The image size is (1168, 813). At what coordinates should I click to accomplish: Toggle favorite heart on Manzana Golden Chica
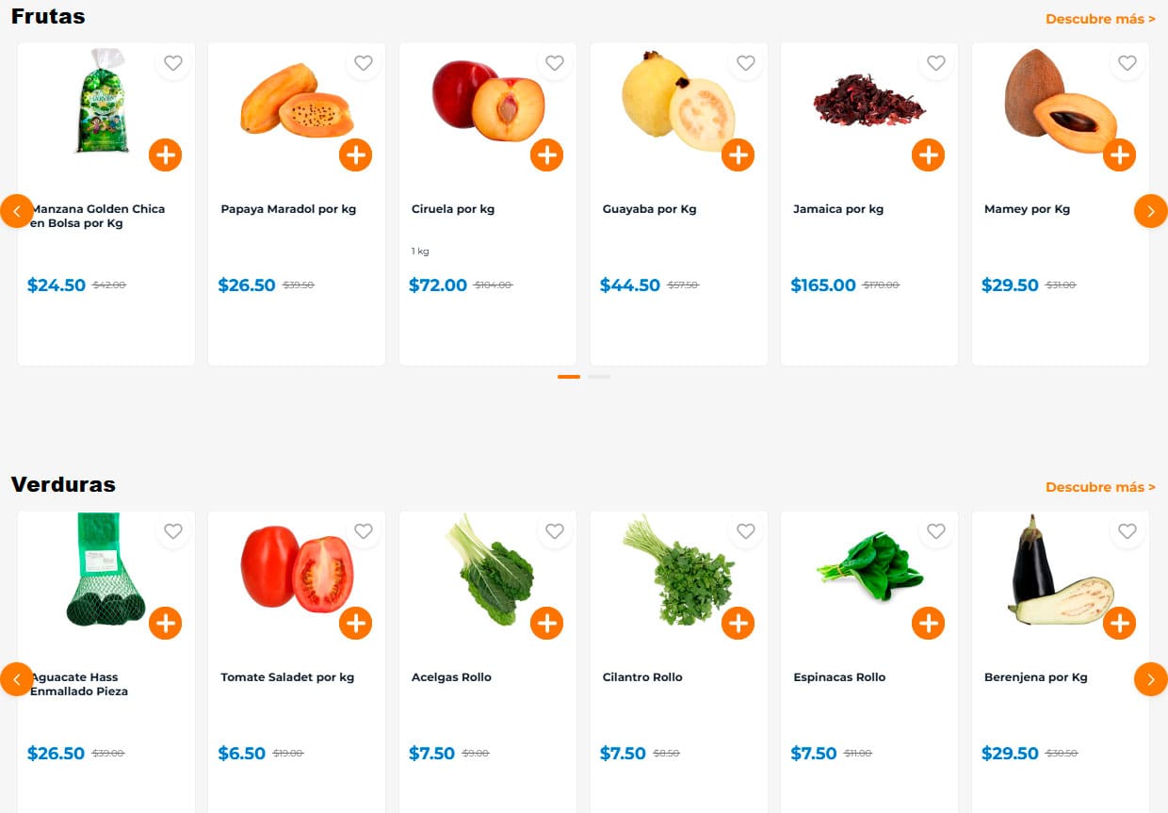(172, 63)
